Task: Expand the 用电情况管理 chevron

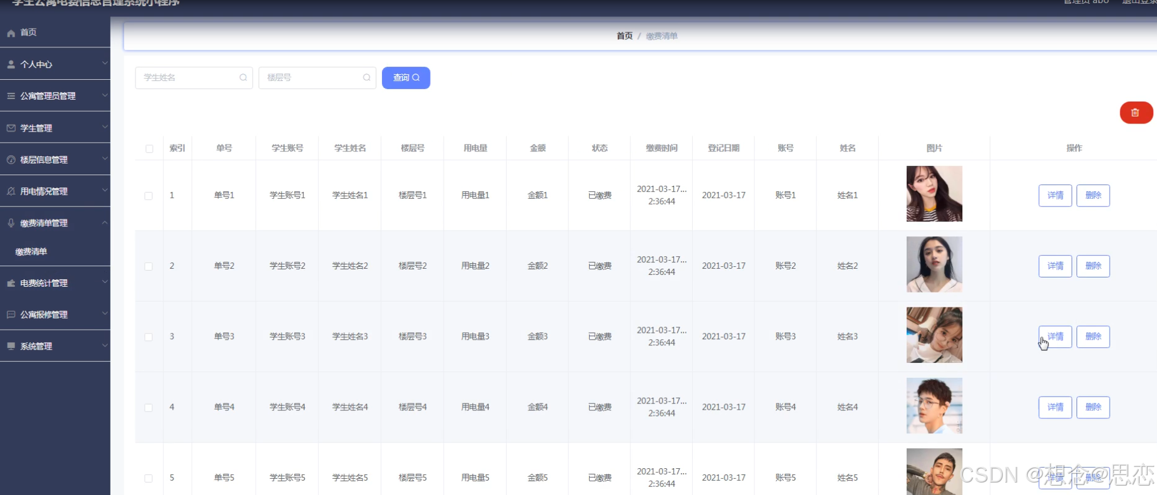Action: (105, 190)
